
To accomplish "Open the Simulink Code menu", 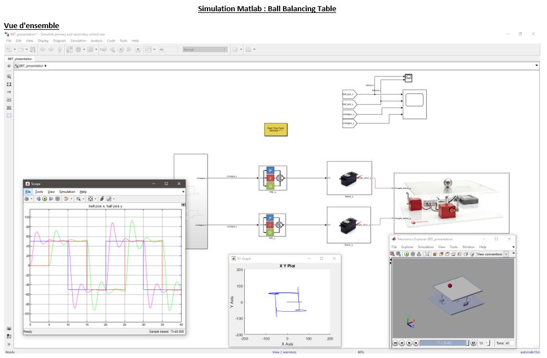I will coord(111,41).
